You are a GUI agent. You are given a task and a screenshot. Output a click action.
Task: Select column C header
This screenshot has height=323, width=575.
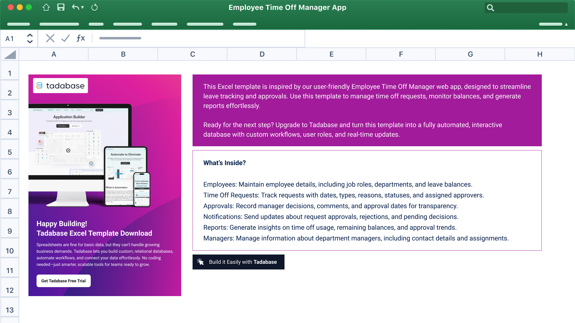(x=193, y=54)
